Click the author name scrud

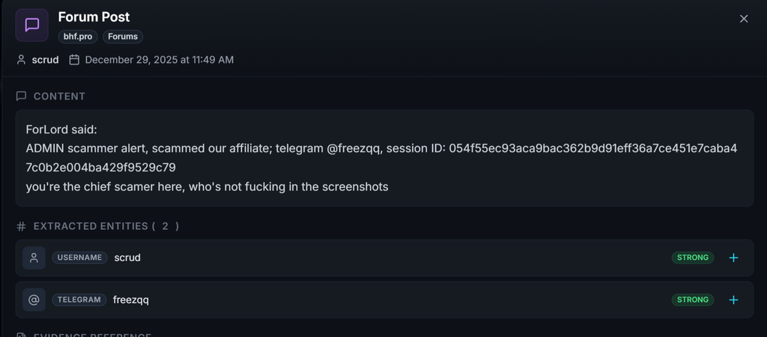pos(46,60)
